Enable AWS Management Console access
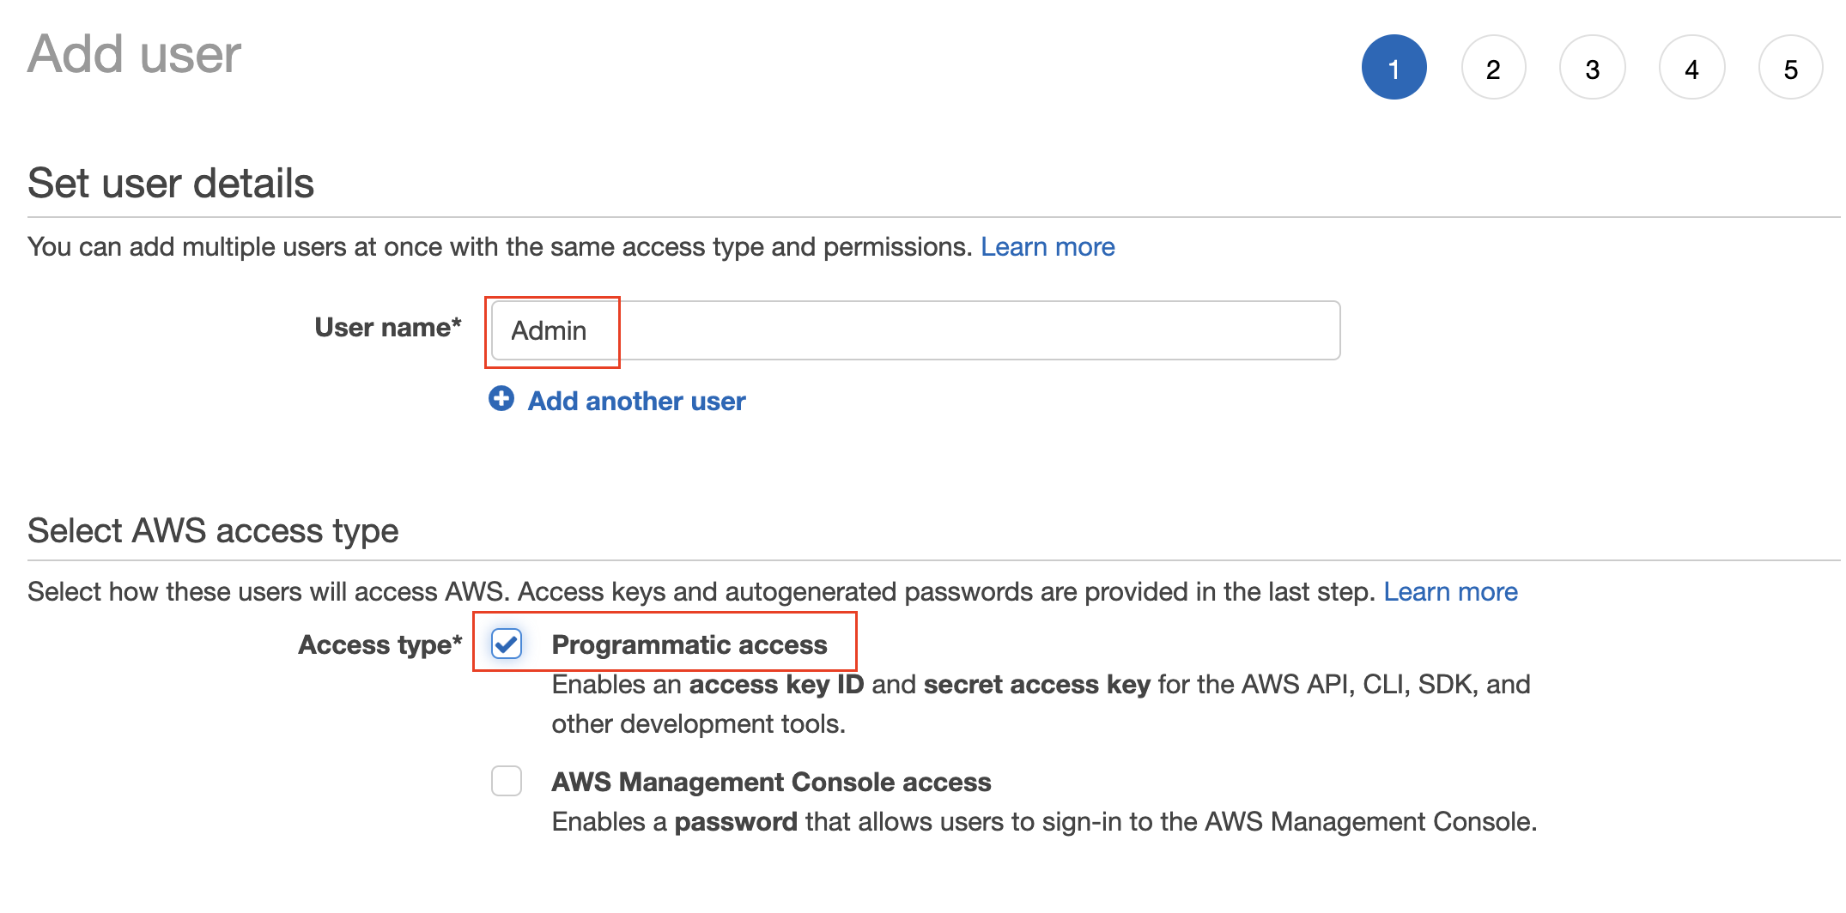 506,781
